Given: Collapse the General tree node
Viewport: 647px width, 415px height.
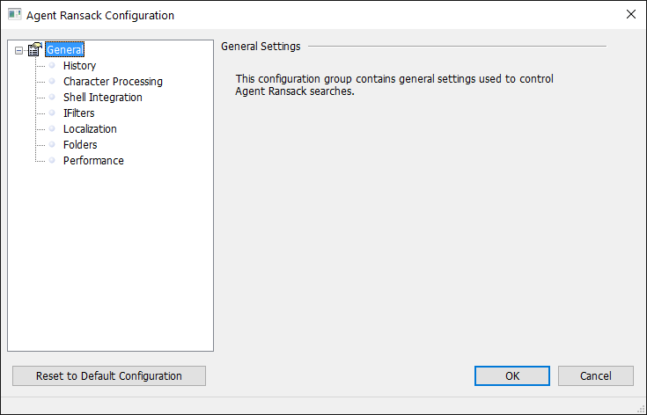Looking at the screenshot, I should 18,50.
